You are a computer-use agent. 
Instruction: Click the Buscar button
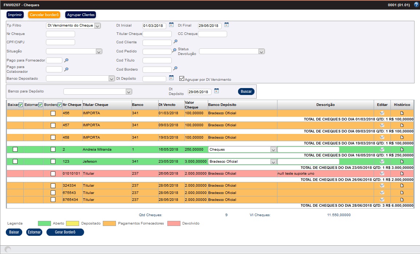(246, 92)
